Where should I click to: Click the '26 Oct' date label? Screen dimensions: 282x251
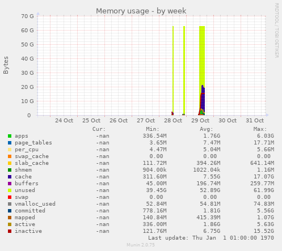(119, 121)
